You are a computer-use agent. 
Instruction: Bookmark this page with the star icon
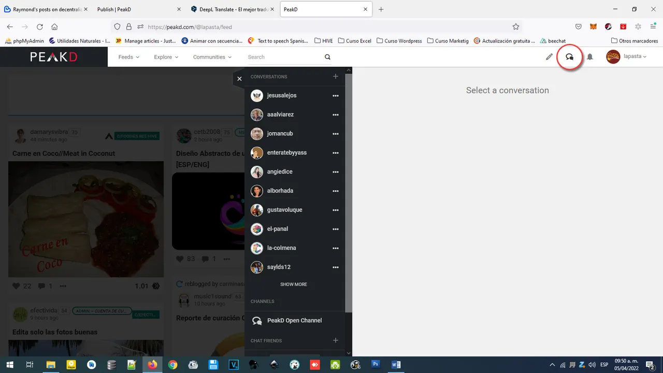coord(515,27)
